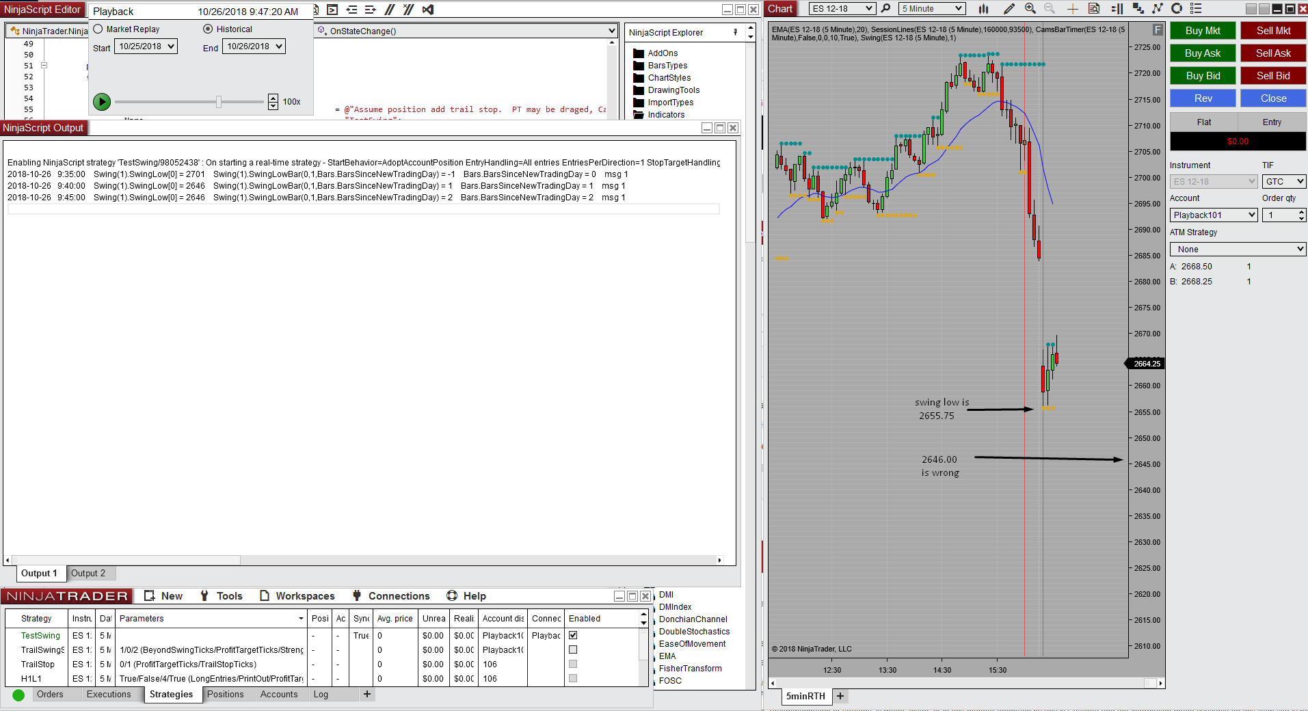1308x711 pixels.
Task: Open the Data Box icon
Action: pos(1094,9)
